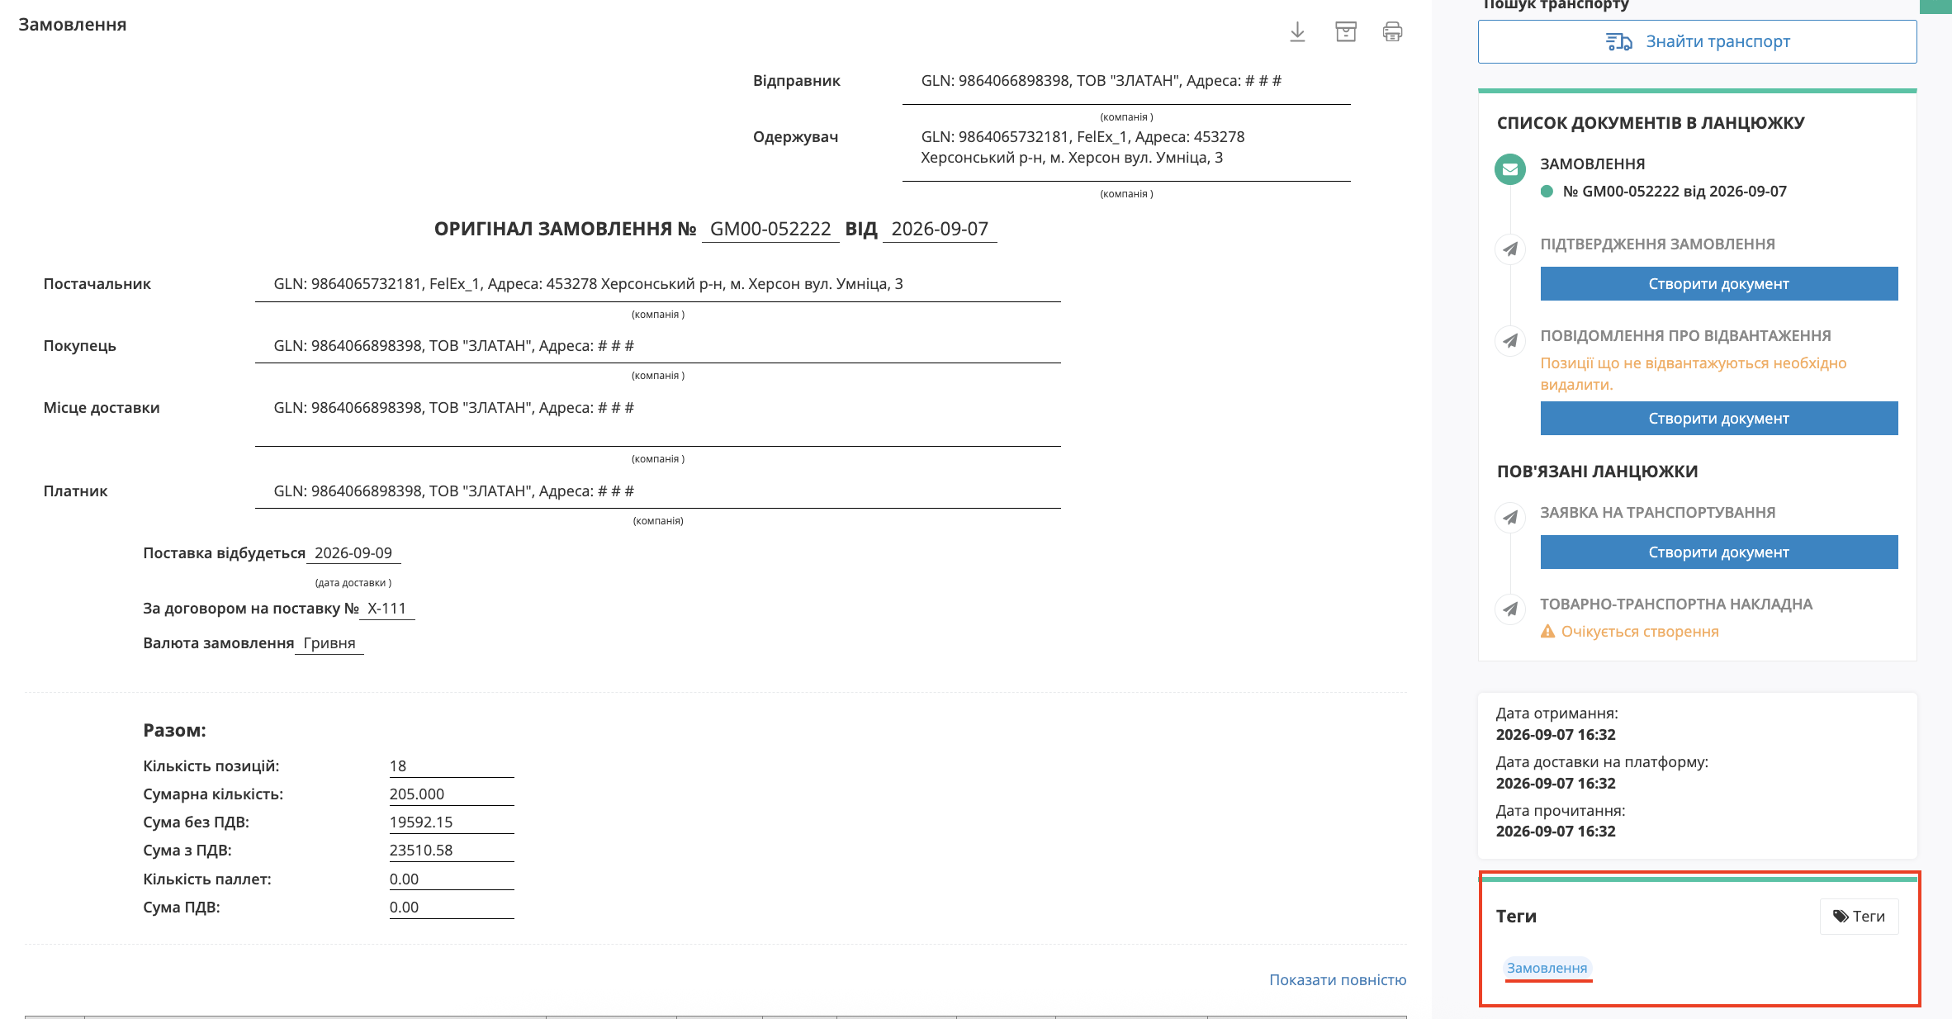The width and height of the screenshot is (1952, 1019).
Task: Click the paper plane icon beside waybill
Action: (1510, 609)
